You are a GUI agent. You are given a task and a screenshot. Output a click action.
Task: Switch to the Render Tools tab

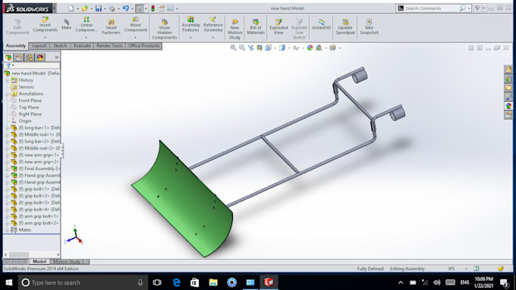click(109, 46)
